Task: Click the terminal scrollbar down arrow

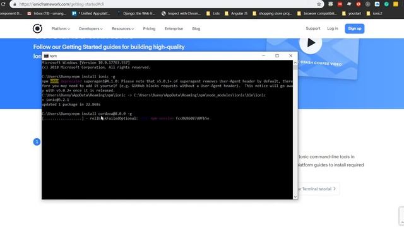Action: (295, 197)
